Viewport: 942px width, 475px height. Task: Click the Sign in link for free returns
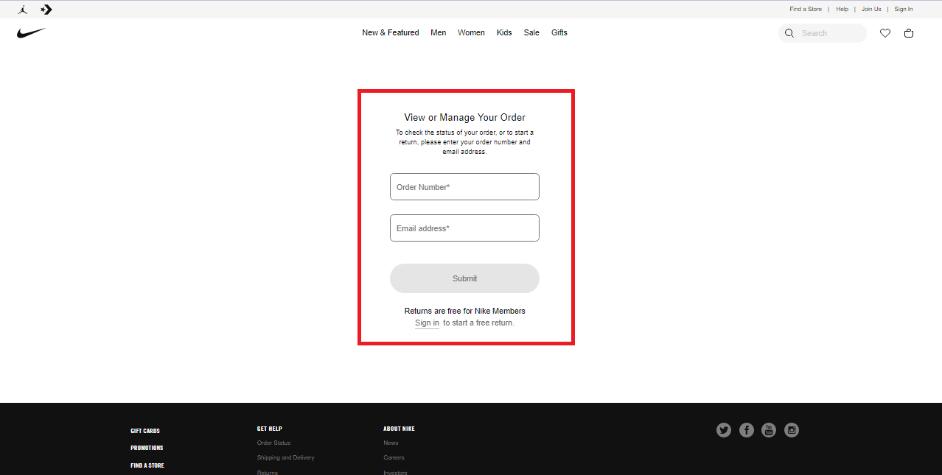coord(427,323)
